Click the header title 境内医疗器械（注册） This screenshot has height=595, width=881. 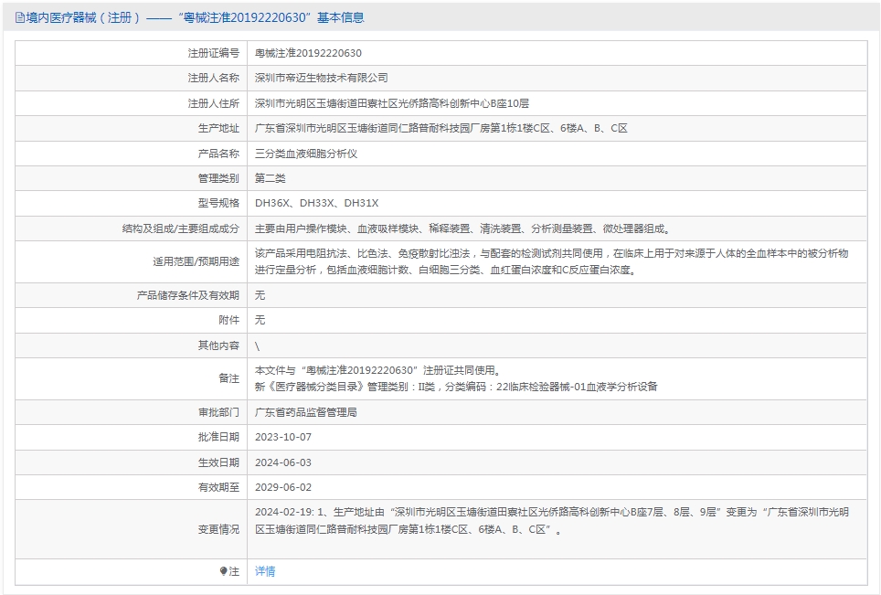pos(83,18)
